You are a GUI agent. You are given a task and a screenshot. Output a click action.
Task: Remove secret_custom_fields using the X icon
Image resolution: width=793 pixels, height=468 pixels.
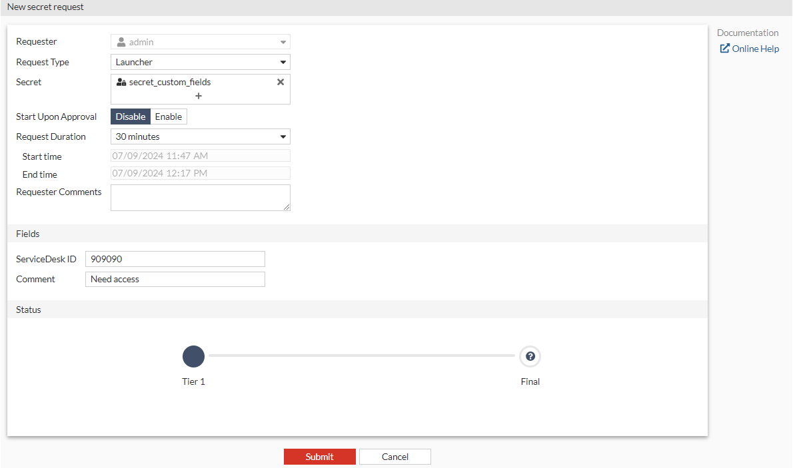click(282, 81)
